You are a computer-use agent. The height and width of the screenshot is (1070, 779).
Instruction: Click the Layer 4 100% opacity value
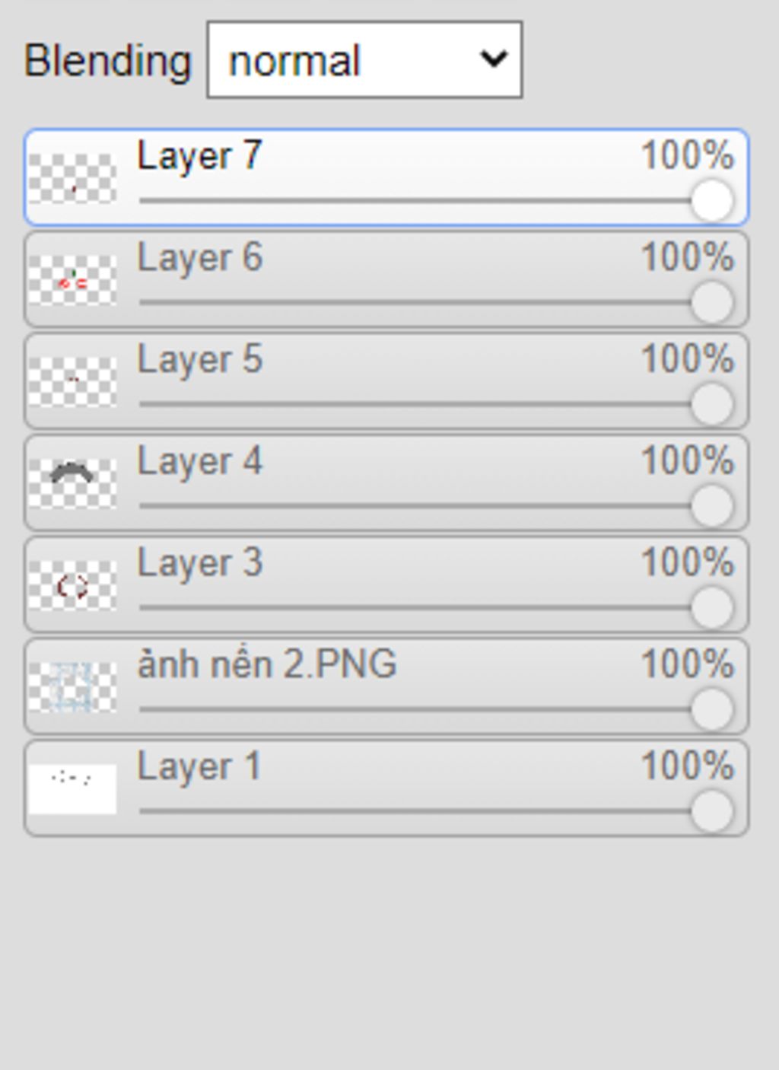(x=688, y=461)
